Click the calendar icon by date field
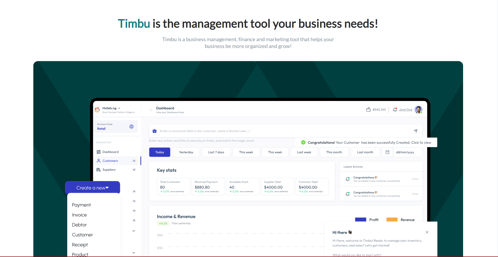Screen dimensions: 498x257 (x=387, y=152)
